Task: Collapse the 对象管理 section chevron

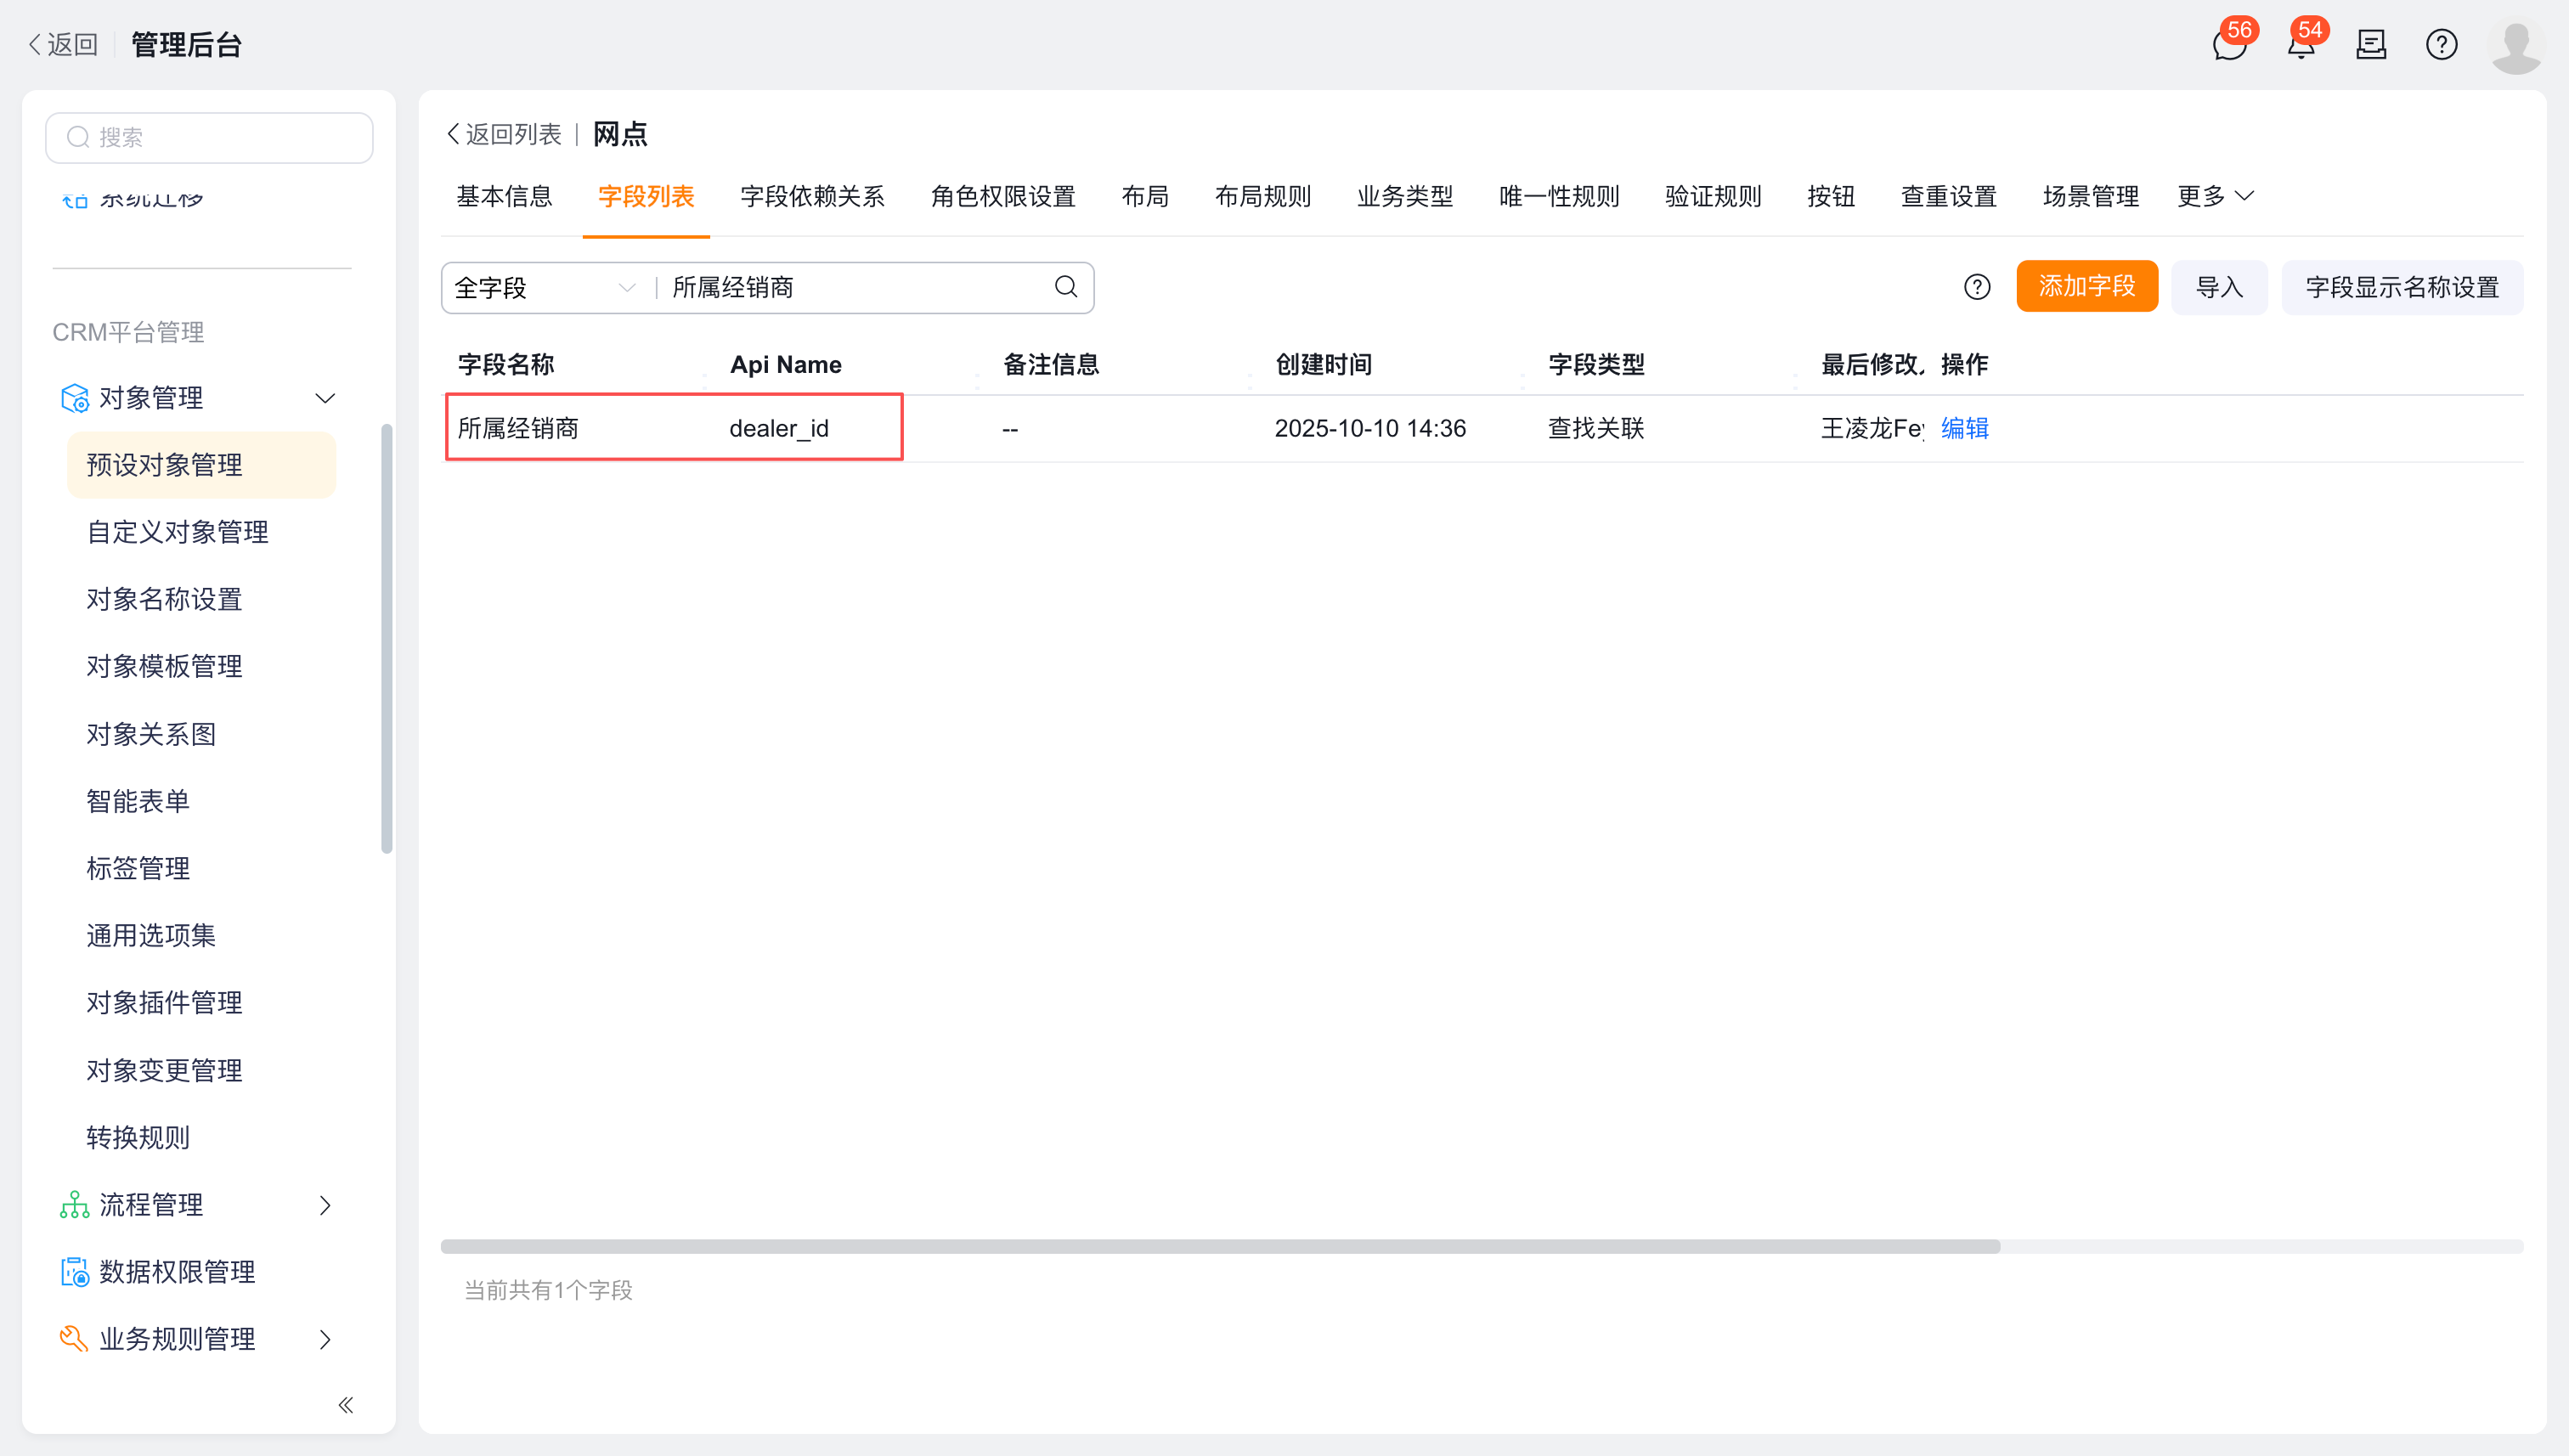Action: [x=325, y=398]
